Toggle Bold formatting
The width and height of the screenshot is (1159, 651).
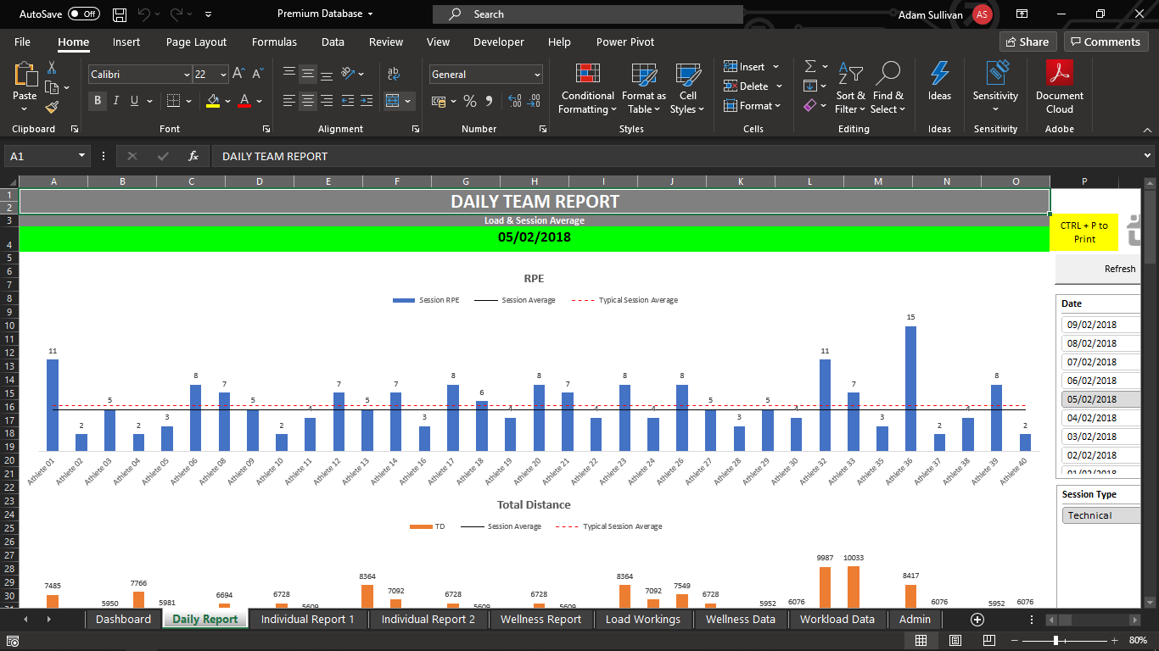coord(98,101)
